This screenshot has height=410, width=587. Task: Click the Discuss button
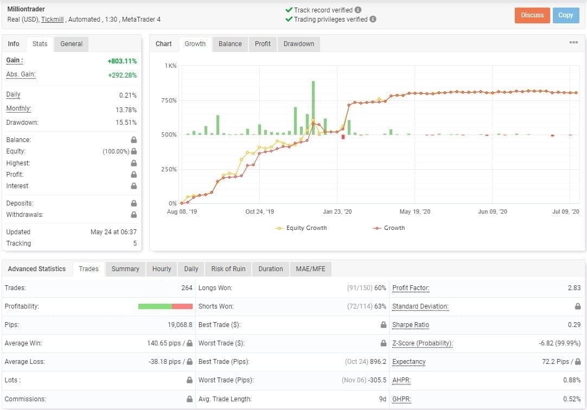(532, 15)
